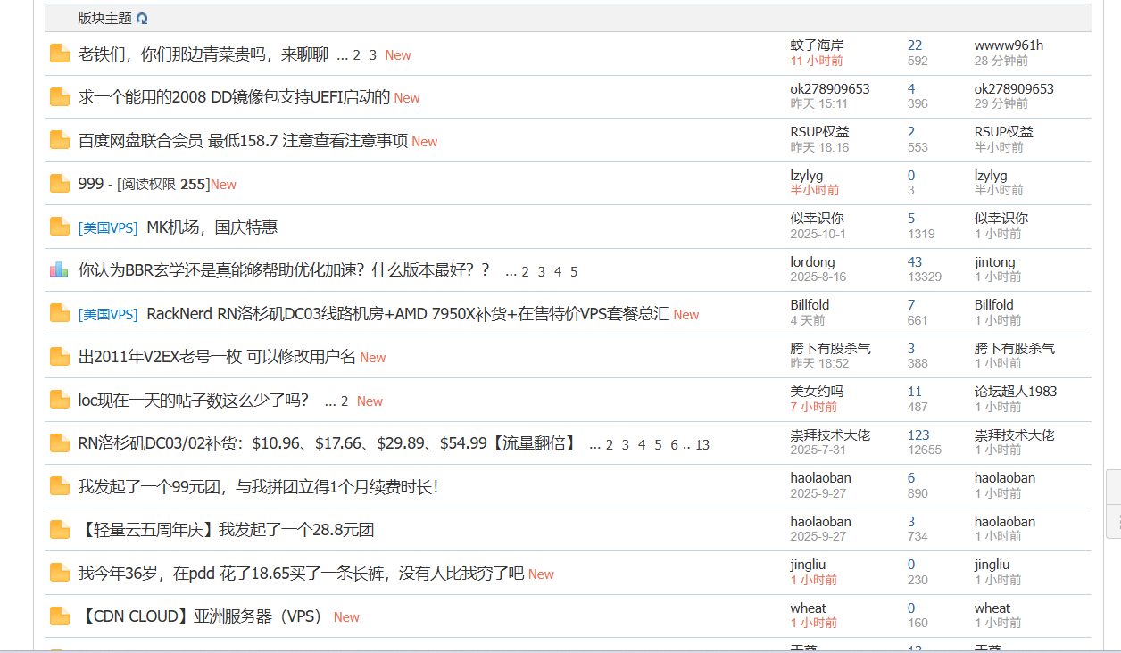Go to page 3 of the 老铁们 thread
This screenshot has height=653, width=1121.
pyautogui.click(x=373, y=55)
